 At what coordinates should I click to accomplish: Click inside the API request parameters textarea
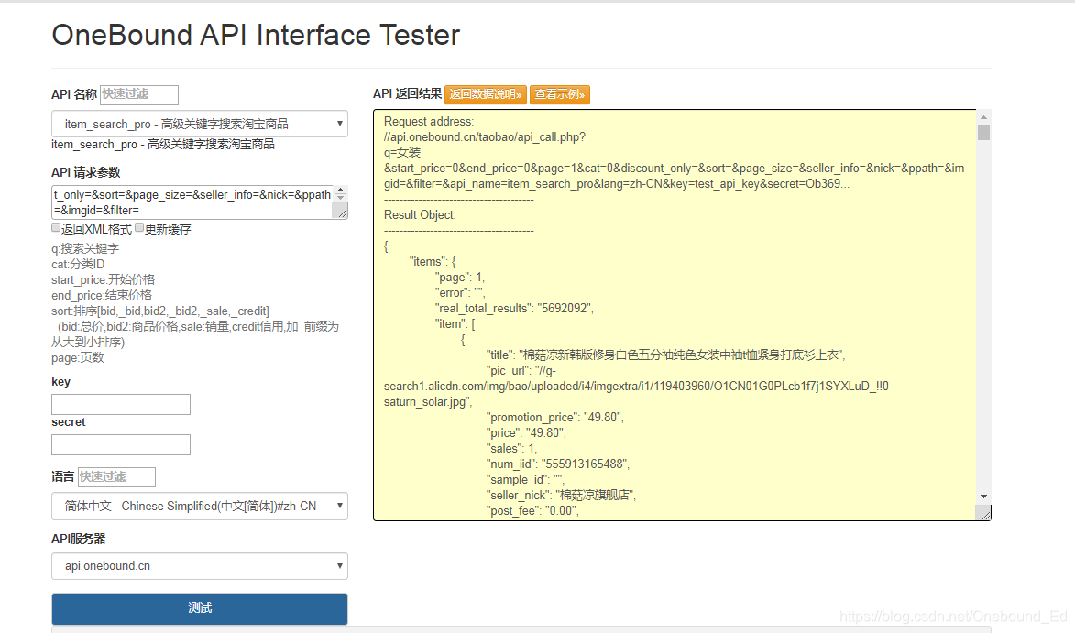[x=192, y=202]
